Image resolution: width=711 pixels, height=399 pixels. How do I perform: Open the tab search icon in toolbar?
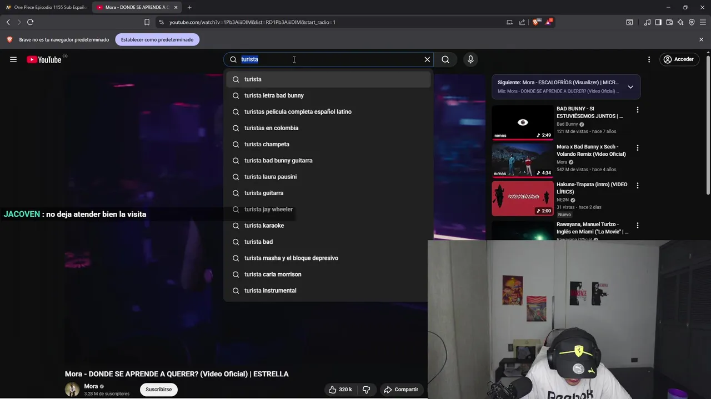629,22
